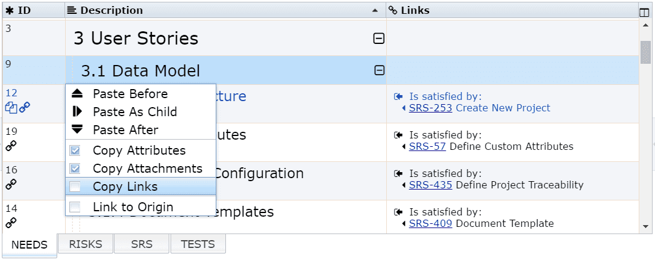Click the copy icon under ID 12
Image resolution: width=655 pixels, height=260 pixels.
11,108
